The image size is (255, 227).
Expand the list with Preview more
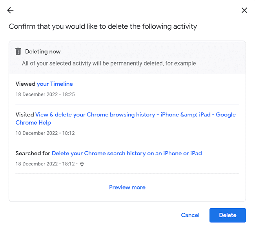point(127,187)
